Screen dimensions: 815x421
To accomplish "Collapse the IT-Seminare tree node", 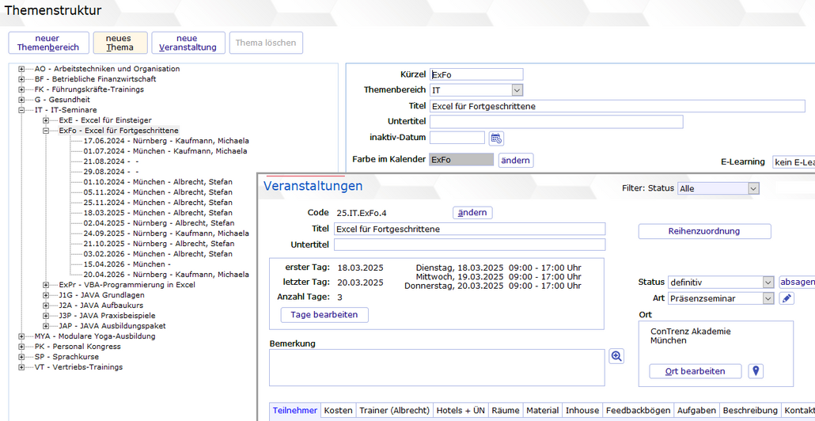I will tap(21, 110).
